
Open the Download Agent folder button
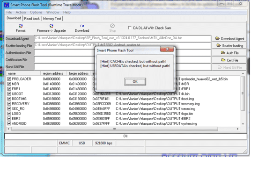coord(229,39)
